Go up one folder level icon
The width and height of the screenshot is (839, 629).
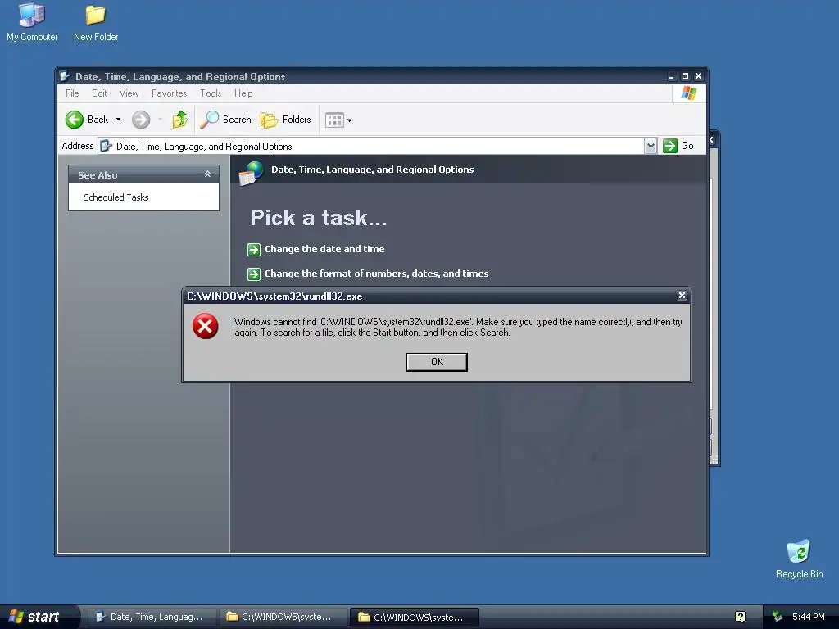179,120
